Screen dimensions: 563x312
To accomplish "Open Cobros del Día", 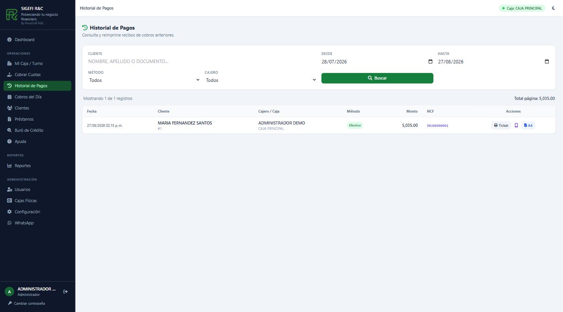I will [x=37, y=97].
